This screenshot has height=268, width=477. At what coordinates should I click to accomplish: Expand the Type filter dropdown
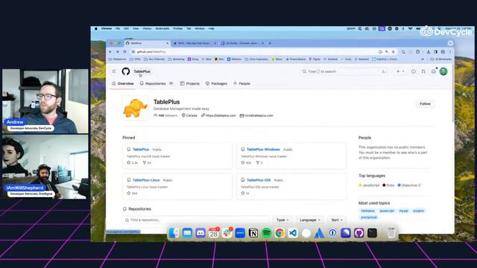coord(282,220)
